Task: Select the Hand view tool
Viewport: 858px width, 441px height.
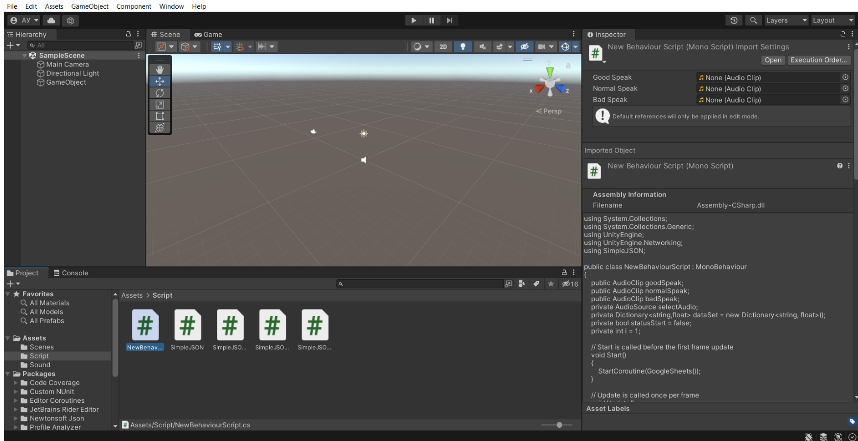Action: 160,70
